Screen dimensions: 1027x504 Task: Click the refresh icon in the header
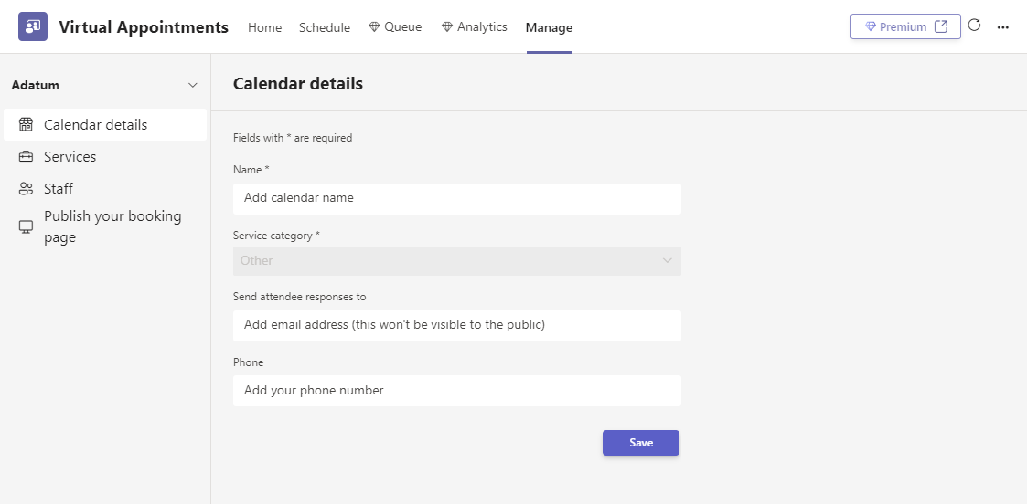[x=975, y=26]
